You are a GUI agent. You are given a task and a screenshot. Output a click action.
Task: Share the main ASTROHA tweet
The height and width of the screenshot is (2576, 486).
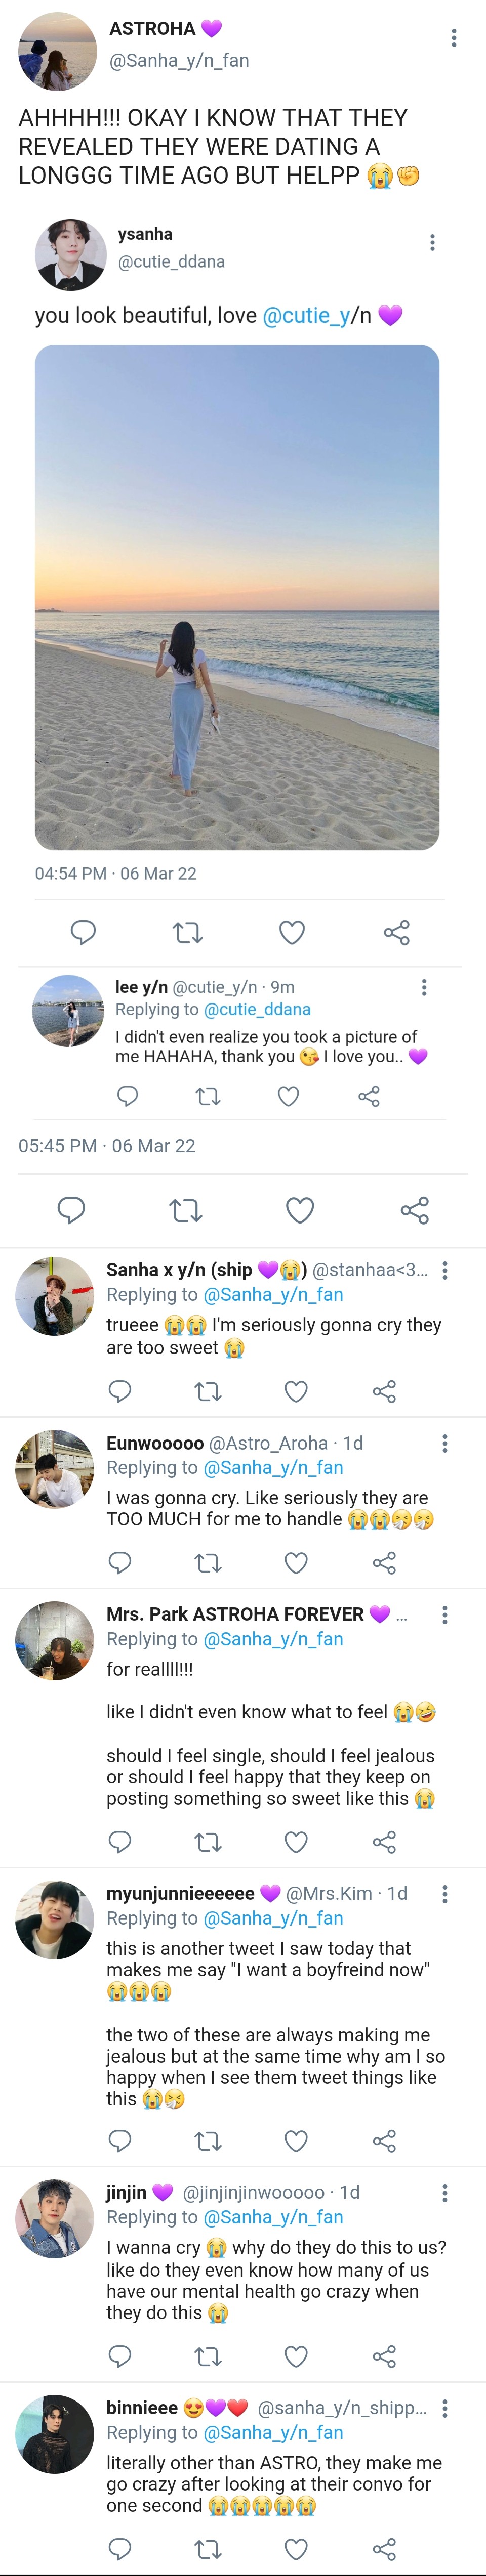click(x=415, y=1210)
